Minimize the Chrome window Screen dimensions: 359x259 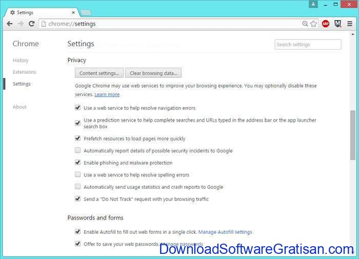(x=325, y=5)
